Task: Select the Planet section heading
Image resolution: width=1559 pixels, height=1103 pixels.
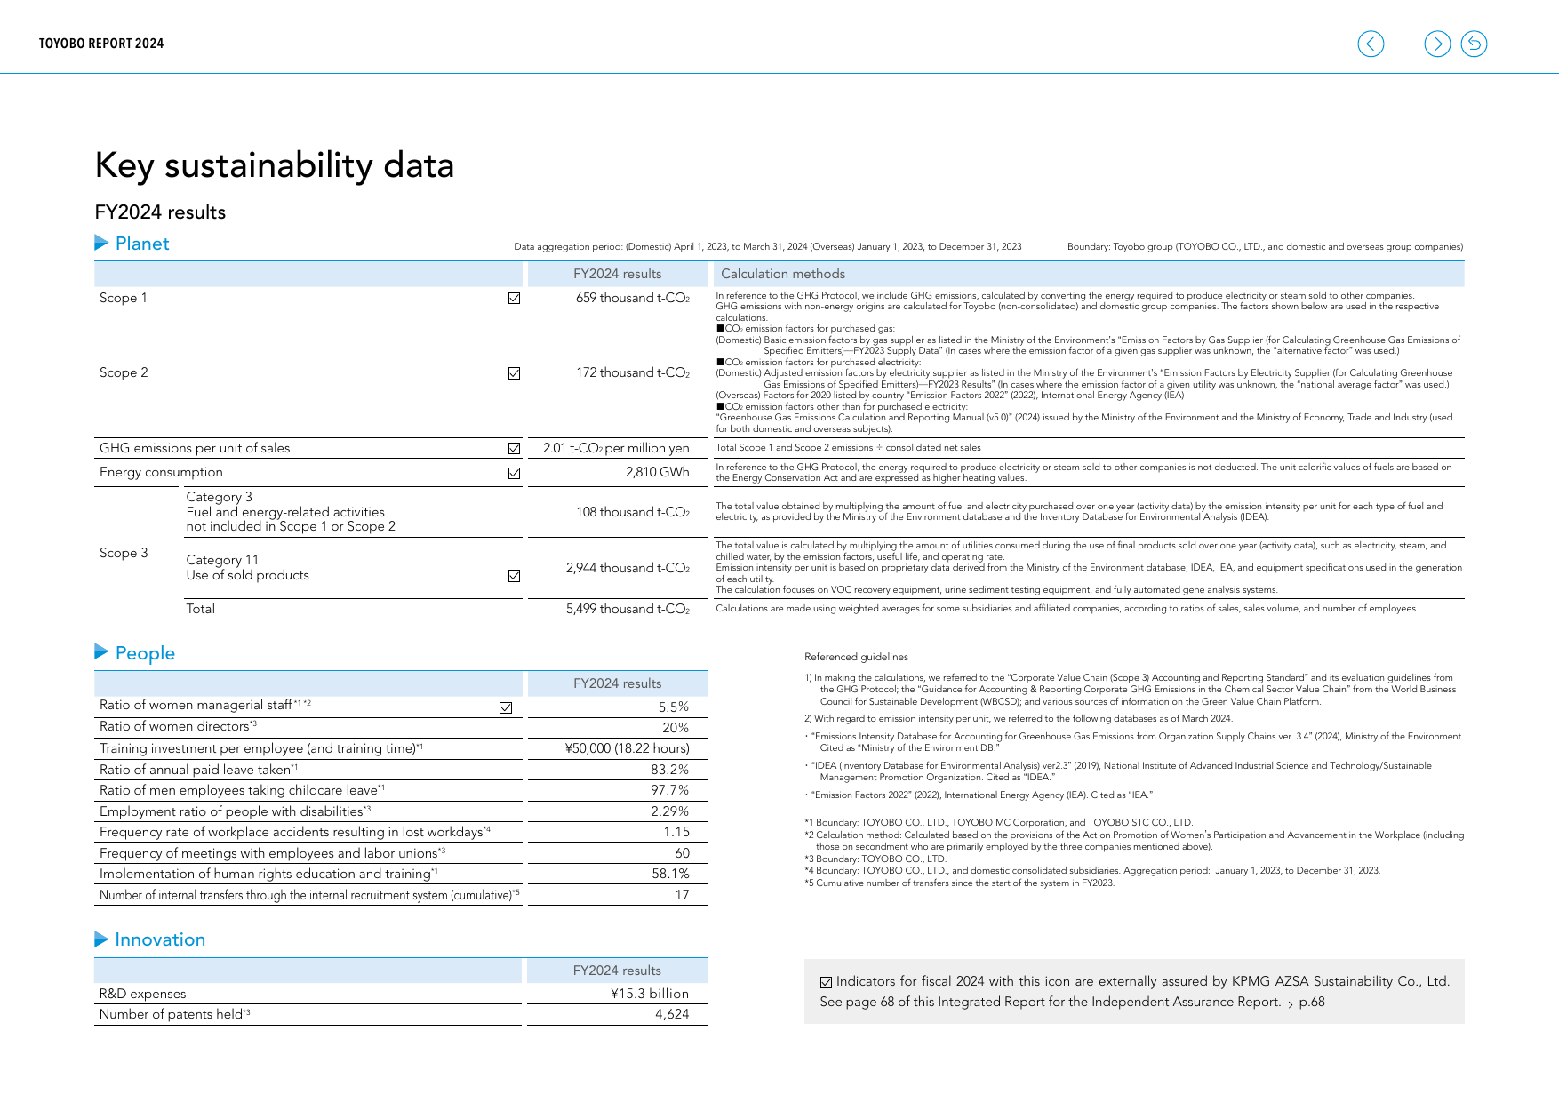Action: [142, 244]
